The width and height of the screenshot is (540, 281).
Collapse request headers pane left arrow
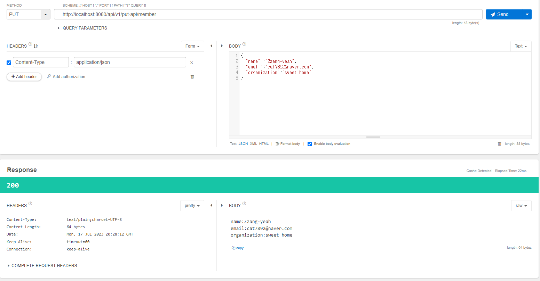tap(211, 46)
